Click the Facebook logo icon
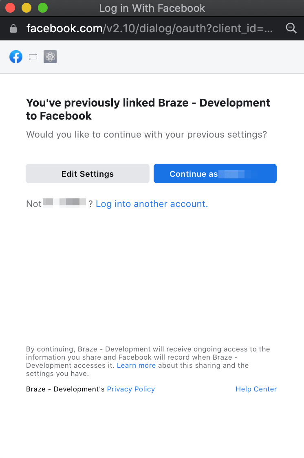Screen dimensions: 304x458 coord(16,57)
